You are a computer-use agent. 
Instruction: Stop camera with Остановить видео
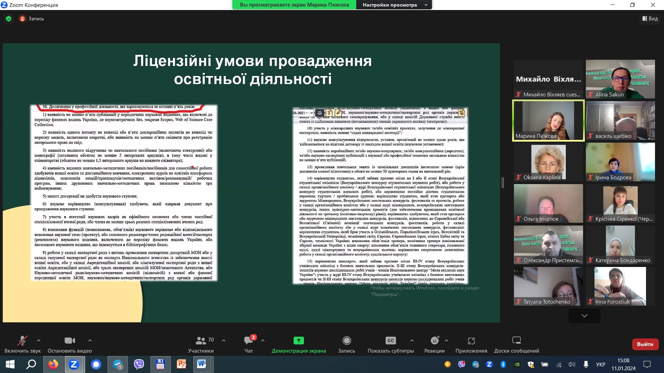click(70, 344)
